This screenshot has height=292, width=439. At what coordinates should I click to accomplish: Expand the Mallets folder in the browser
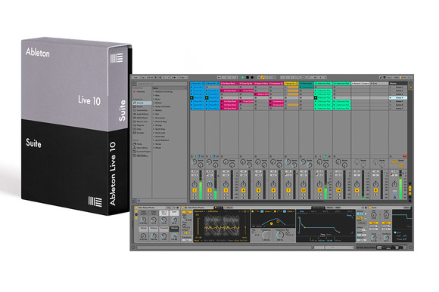[x=159, y=110]
